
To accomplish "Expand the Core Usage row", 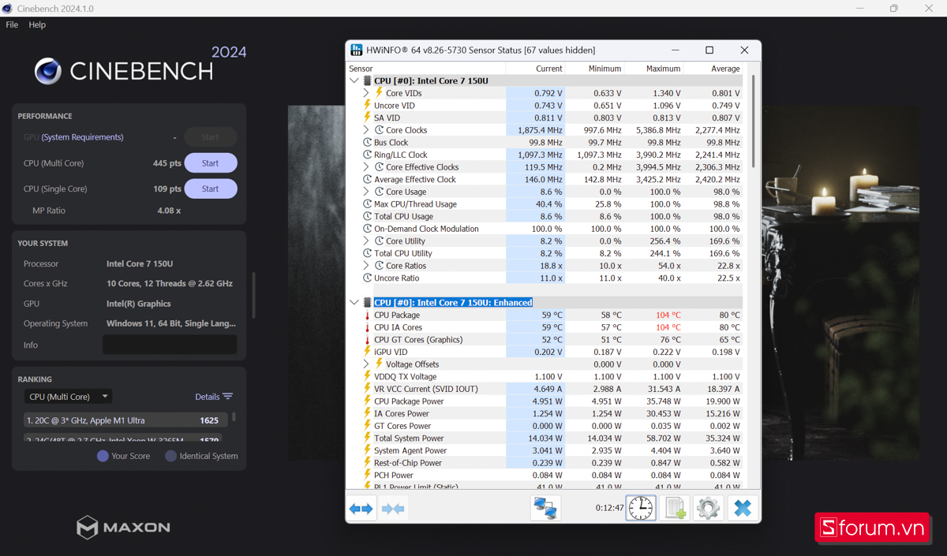I will 366,192.
